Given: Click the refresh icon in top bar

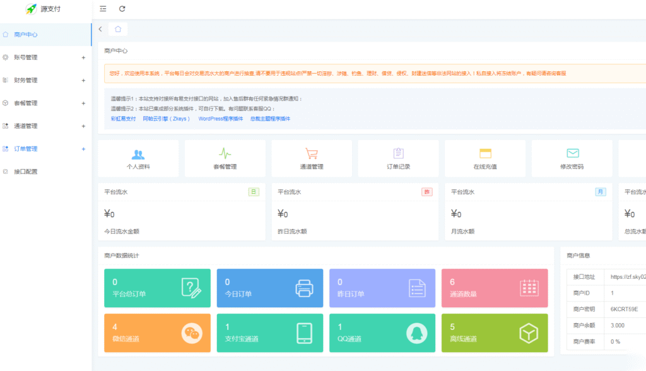Looking at the screenshot, I should [122, 9].
